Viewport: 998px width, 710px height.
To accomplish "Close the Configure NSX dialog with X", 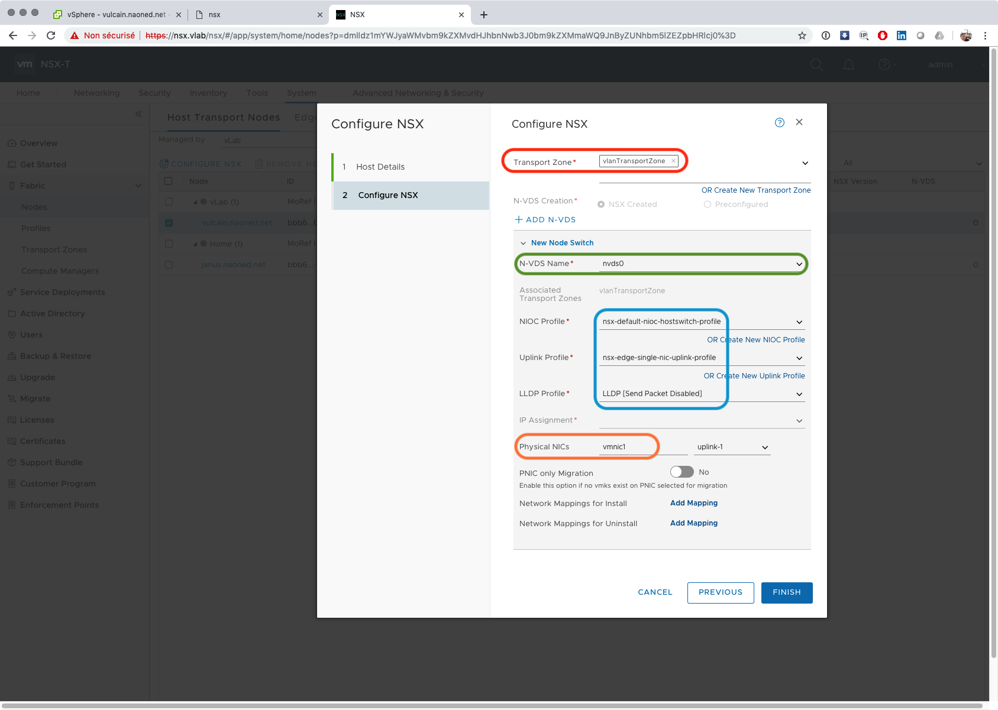I will click(x=799, y=122).
